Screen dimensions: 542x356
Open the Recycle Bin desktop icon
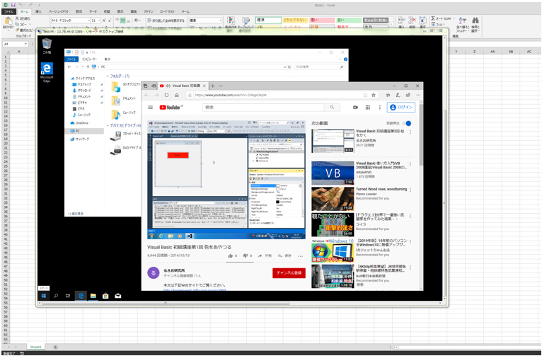tap(47, 46)
